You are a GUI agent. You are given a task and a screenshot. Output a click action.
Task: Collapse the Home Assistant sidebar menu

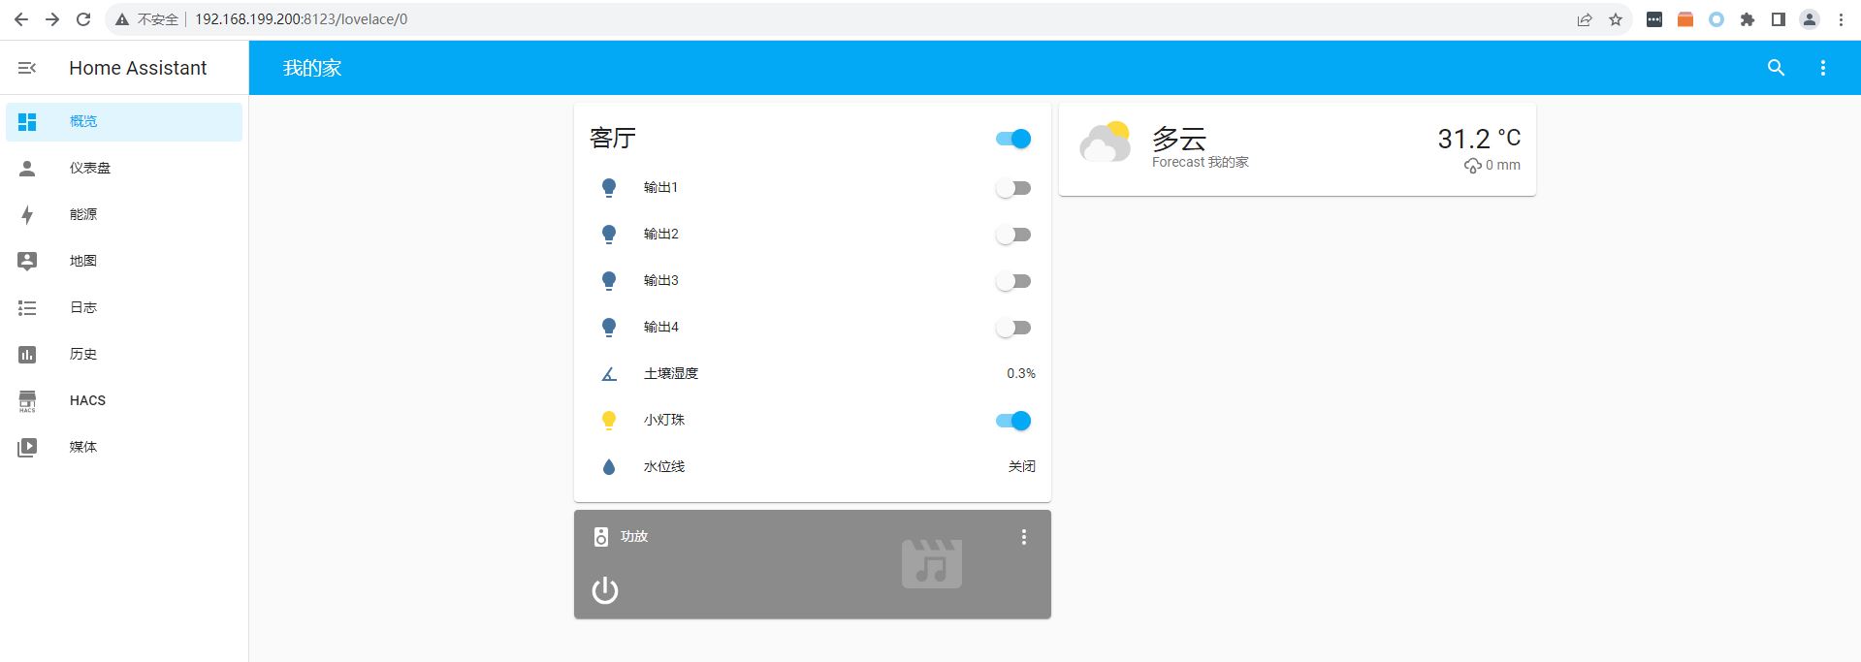coord(27,68)
